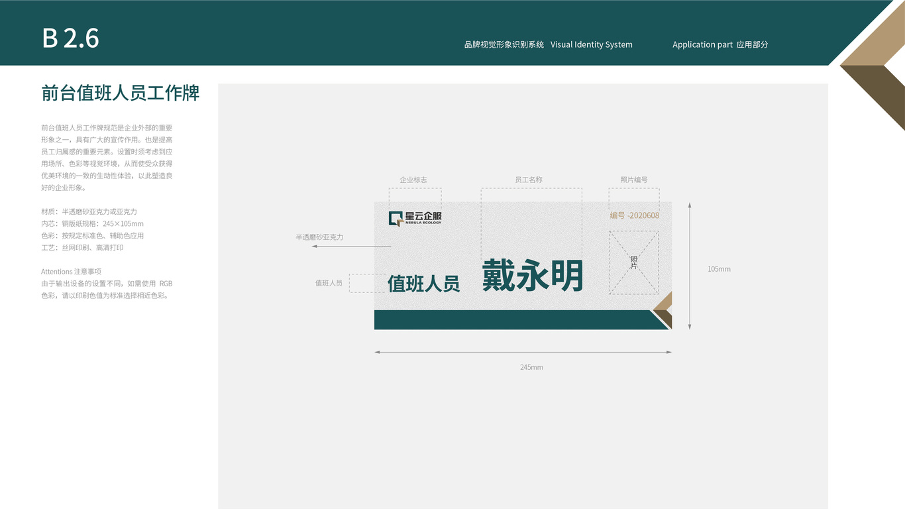This screenshot has height=509, width=905.
Task: Click the line 色彩：按规定标准色、辅助色应用
Action: [92, 235]
